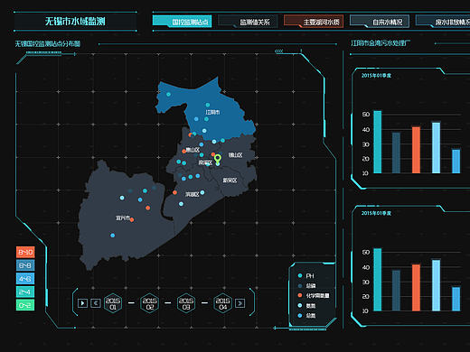470x352 pixels.
Task: Switch to the 监测值关系 tab
Action: point(248,22)
